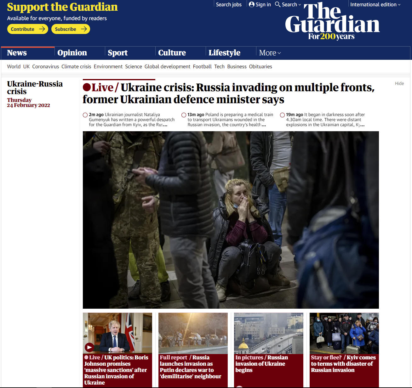Play the Boris Johnson video icon
Image resolution: width=412 pixels, height=388 pixels.
89,347
